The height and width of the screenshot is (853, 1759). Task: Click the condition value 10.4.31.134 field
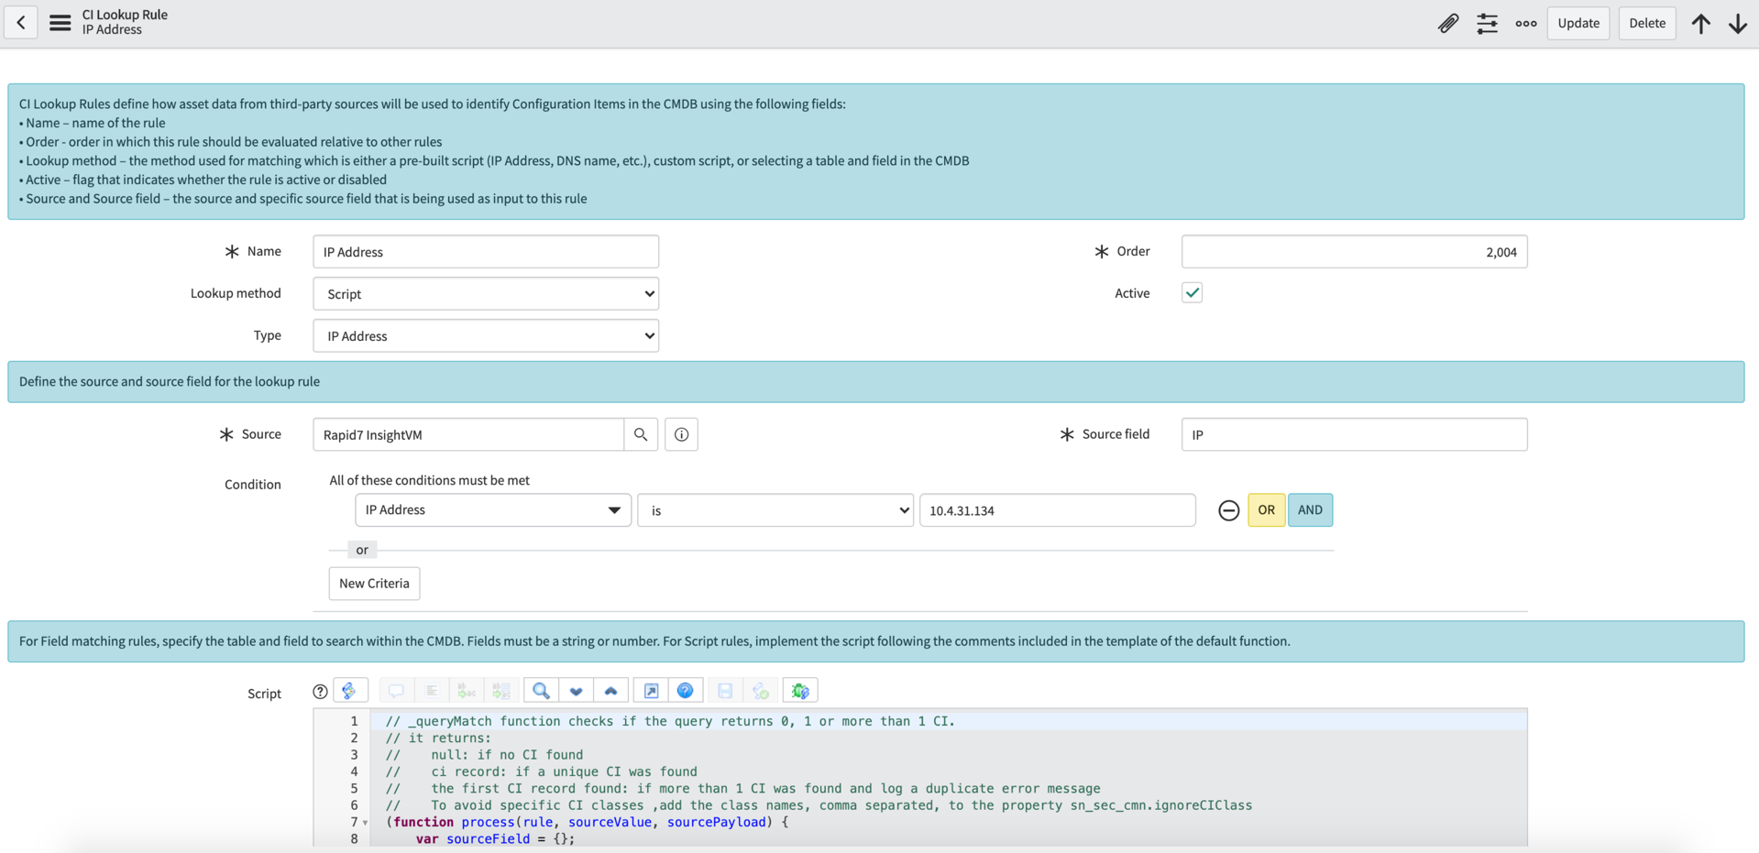pyautogui.click(x=1057, y=510)
